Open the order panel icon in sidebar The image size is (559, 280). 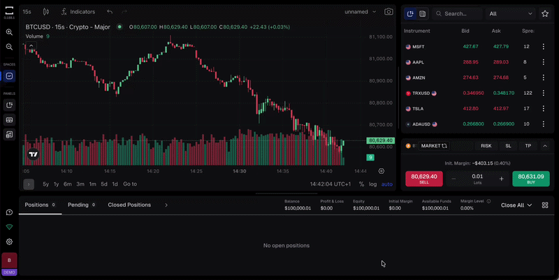9,119
